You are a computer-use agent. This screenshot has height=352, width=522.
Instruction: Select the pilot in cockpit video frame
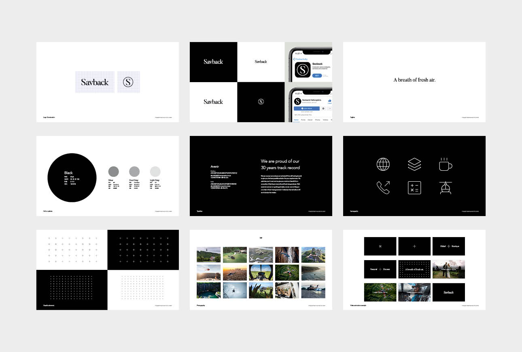click(414, 292)
